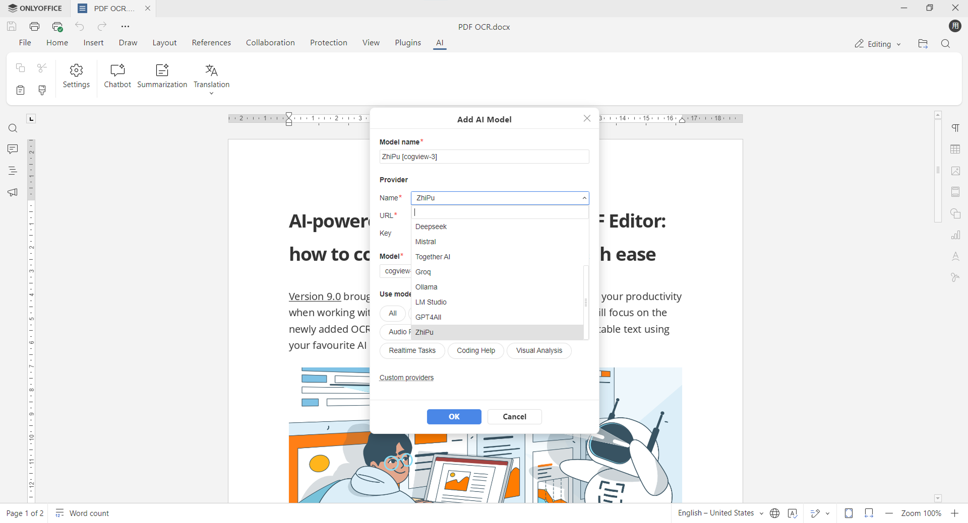Click Fit to page icon
The height and width of the screenshot is (523, 968).
point(849,513)
